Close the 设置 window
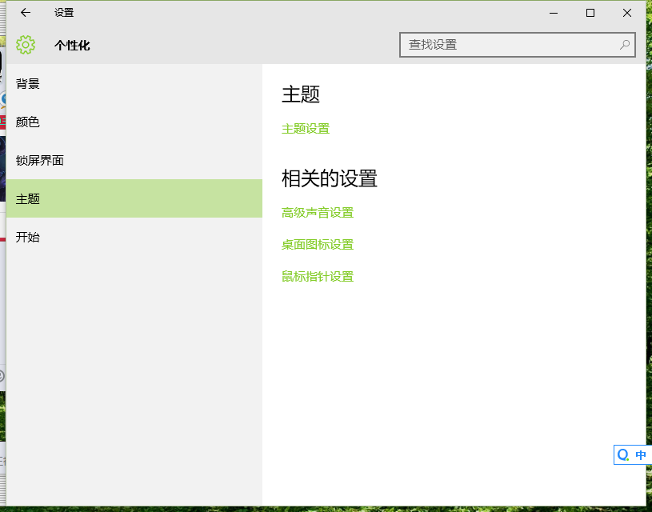The width and height of the screenshot is (652, 512). 627,13
